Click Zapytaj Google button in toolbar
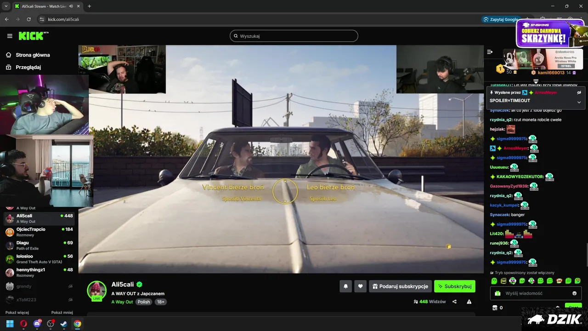 [501, 19]
